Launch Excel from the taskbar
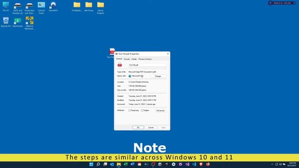Image resolution: width=299 pixels, height=168 pixels. click(x=126, y=164)
